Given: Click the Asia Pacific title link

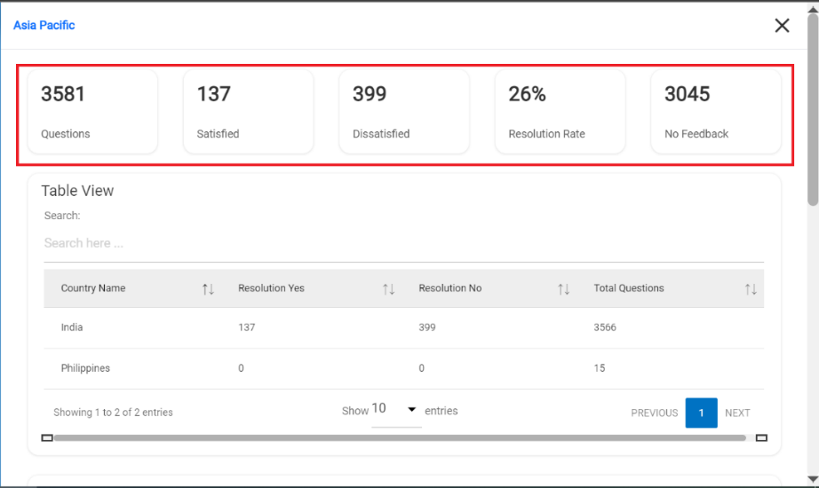Looking at the screenshot, I should click(x=44, y=26).
